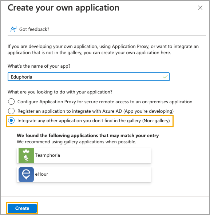Select the Configure Application Proxy radio button
This screenshot has height=215, width=210.
11,101
